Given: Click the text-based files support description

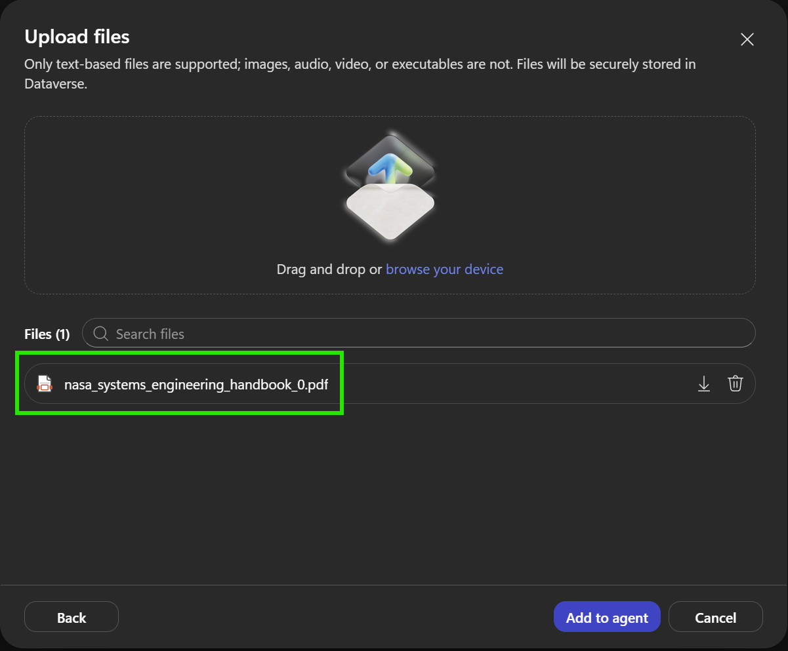Looking at the screenshot, I should [x=360, y=74].
